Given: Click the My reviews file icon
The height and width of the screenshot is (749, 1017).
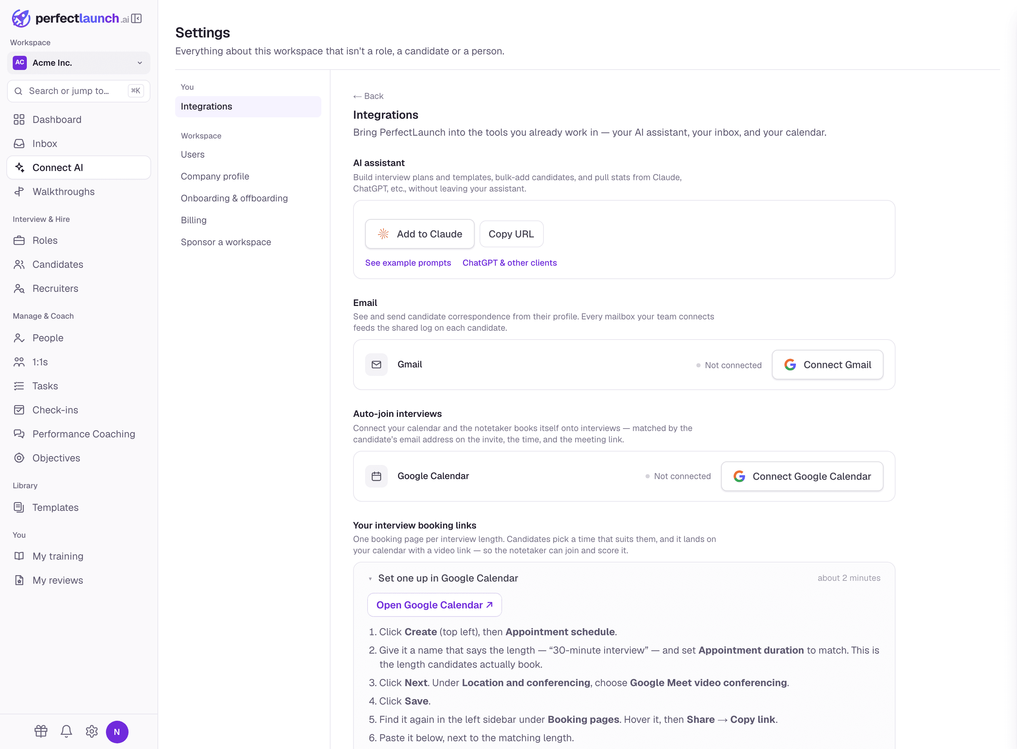Looking at the screenshot, I should pos(19,580).
